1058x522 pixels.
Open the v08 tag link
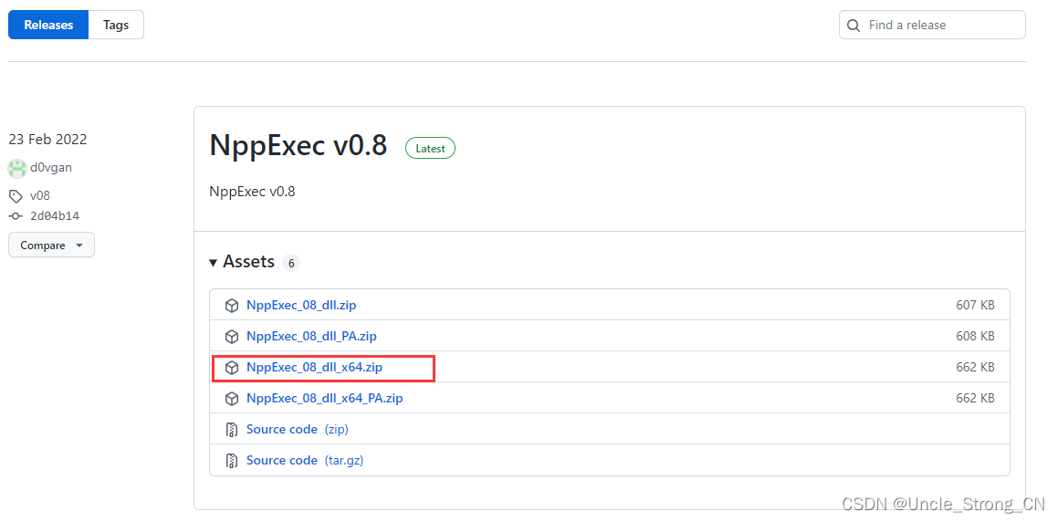coord(40,196)
